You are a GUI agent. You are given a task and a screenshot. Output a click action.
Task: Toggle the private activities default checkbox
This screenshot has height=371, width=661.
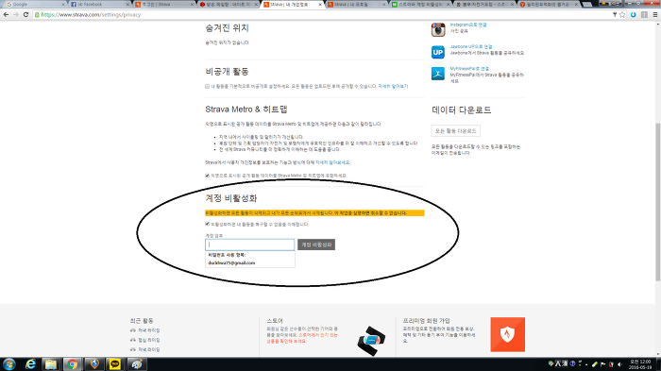[207, 87]
